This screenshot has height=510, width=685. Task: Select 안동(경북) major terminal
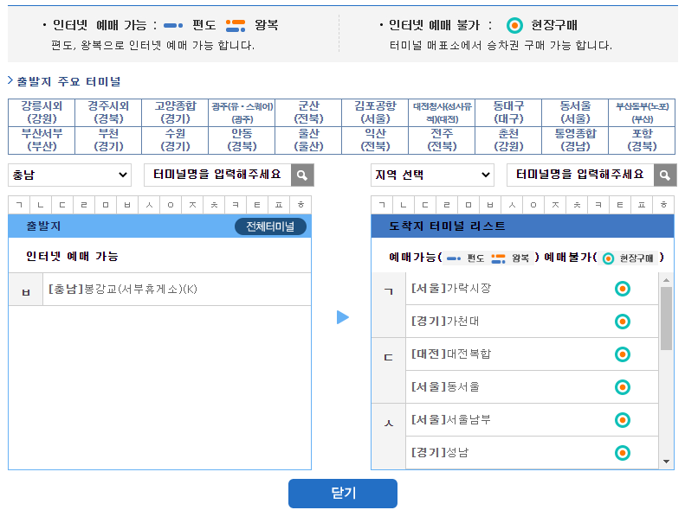242,140
